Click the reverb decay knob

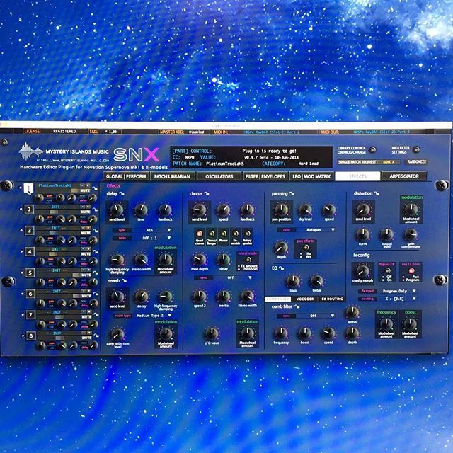point(142,297)
